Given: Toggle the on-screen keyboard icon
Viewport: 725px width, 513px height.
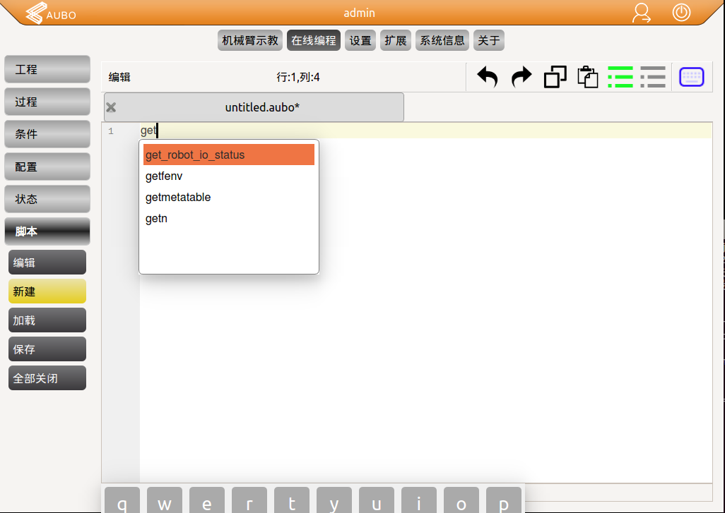Looking at the screenshot, I should [x=691, y=77].
